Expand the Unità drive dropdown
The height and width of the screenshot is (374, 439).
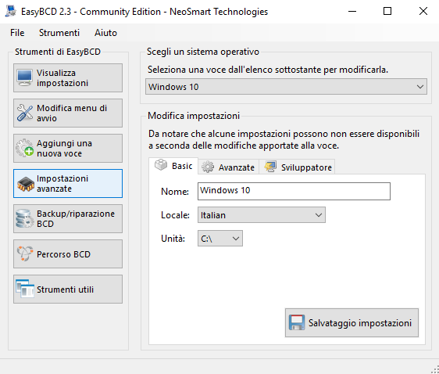pyautogui.click(x=220, y=239)
